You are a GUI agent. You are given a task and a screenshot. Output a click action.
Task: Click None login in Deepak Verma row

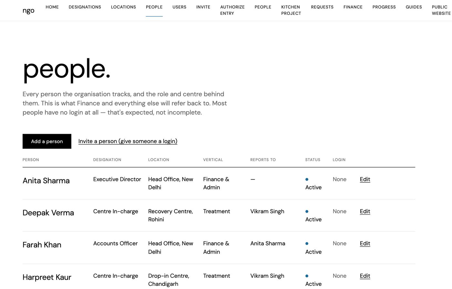[340, 211]
